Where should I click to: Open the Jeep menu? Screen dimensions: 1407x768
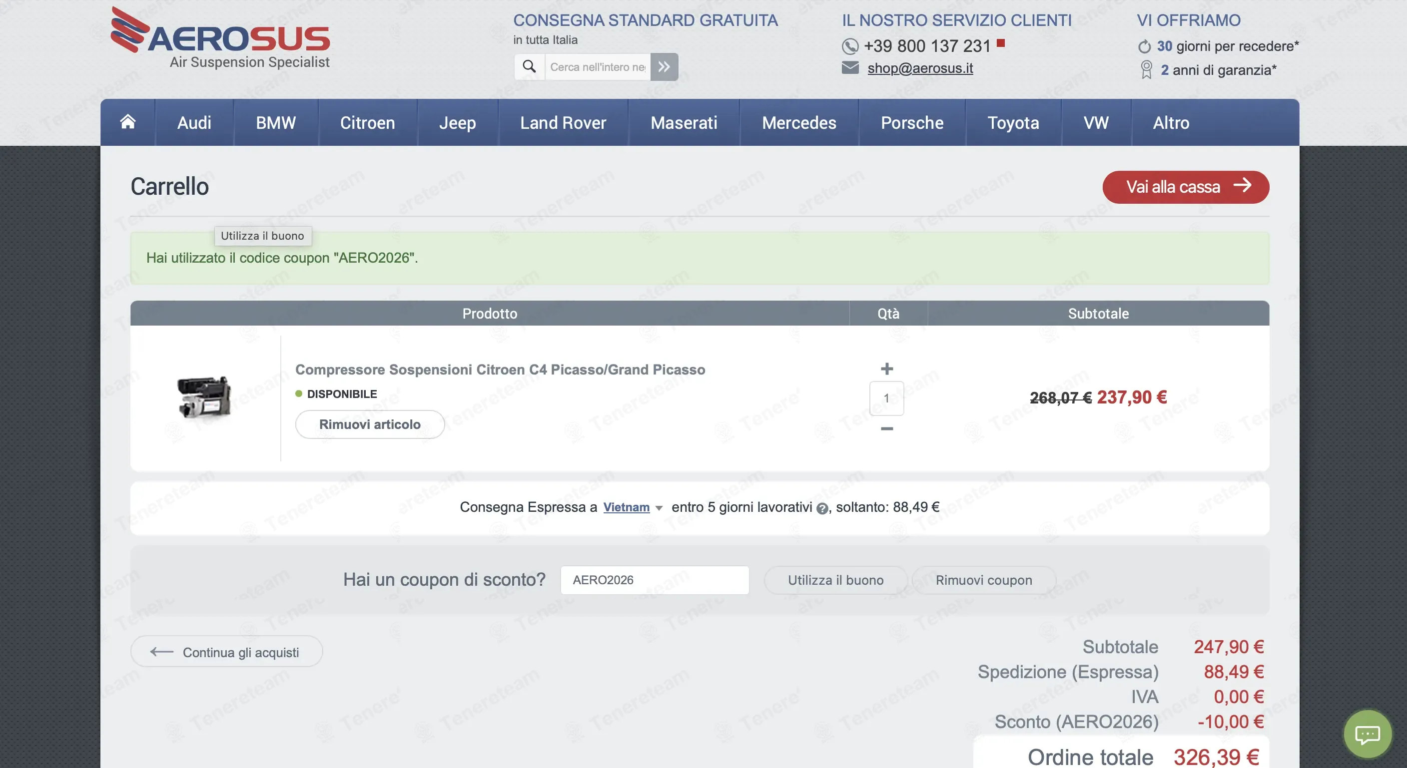458,123
